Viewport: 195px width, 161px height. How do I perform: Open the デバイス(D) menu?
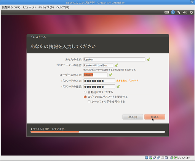46,7
